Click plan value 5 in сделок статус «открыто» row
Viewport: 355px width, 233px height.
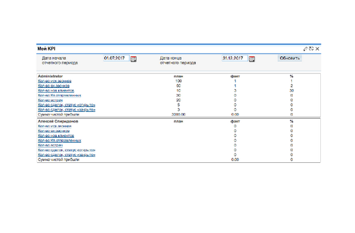point(178,105)
